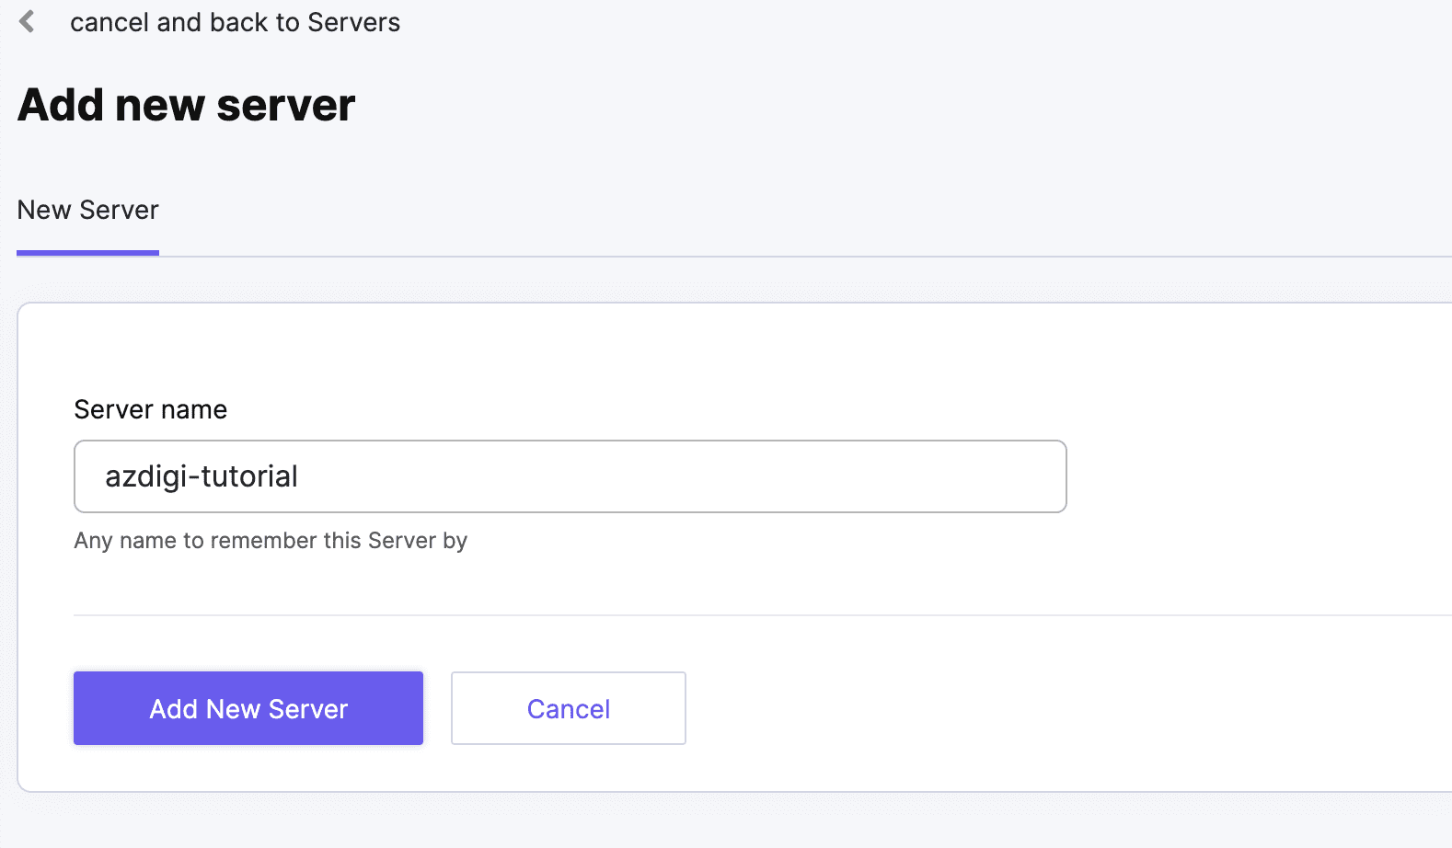Open the cancel and back to Servers link
The width and height of the screenshot is (1452, 848).
pos(236,22)
